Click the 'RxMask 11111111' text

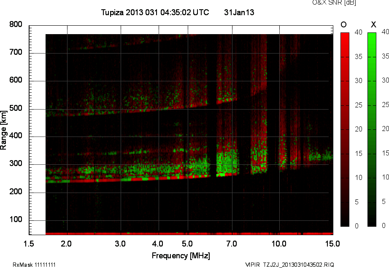pos(34,265)
